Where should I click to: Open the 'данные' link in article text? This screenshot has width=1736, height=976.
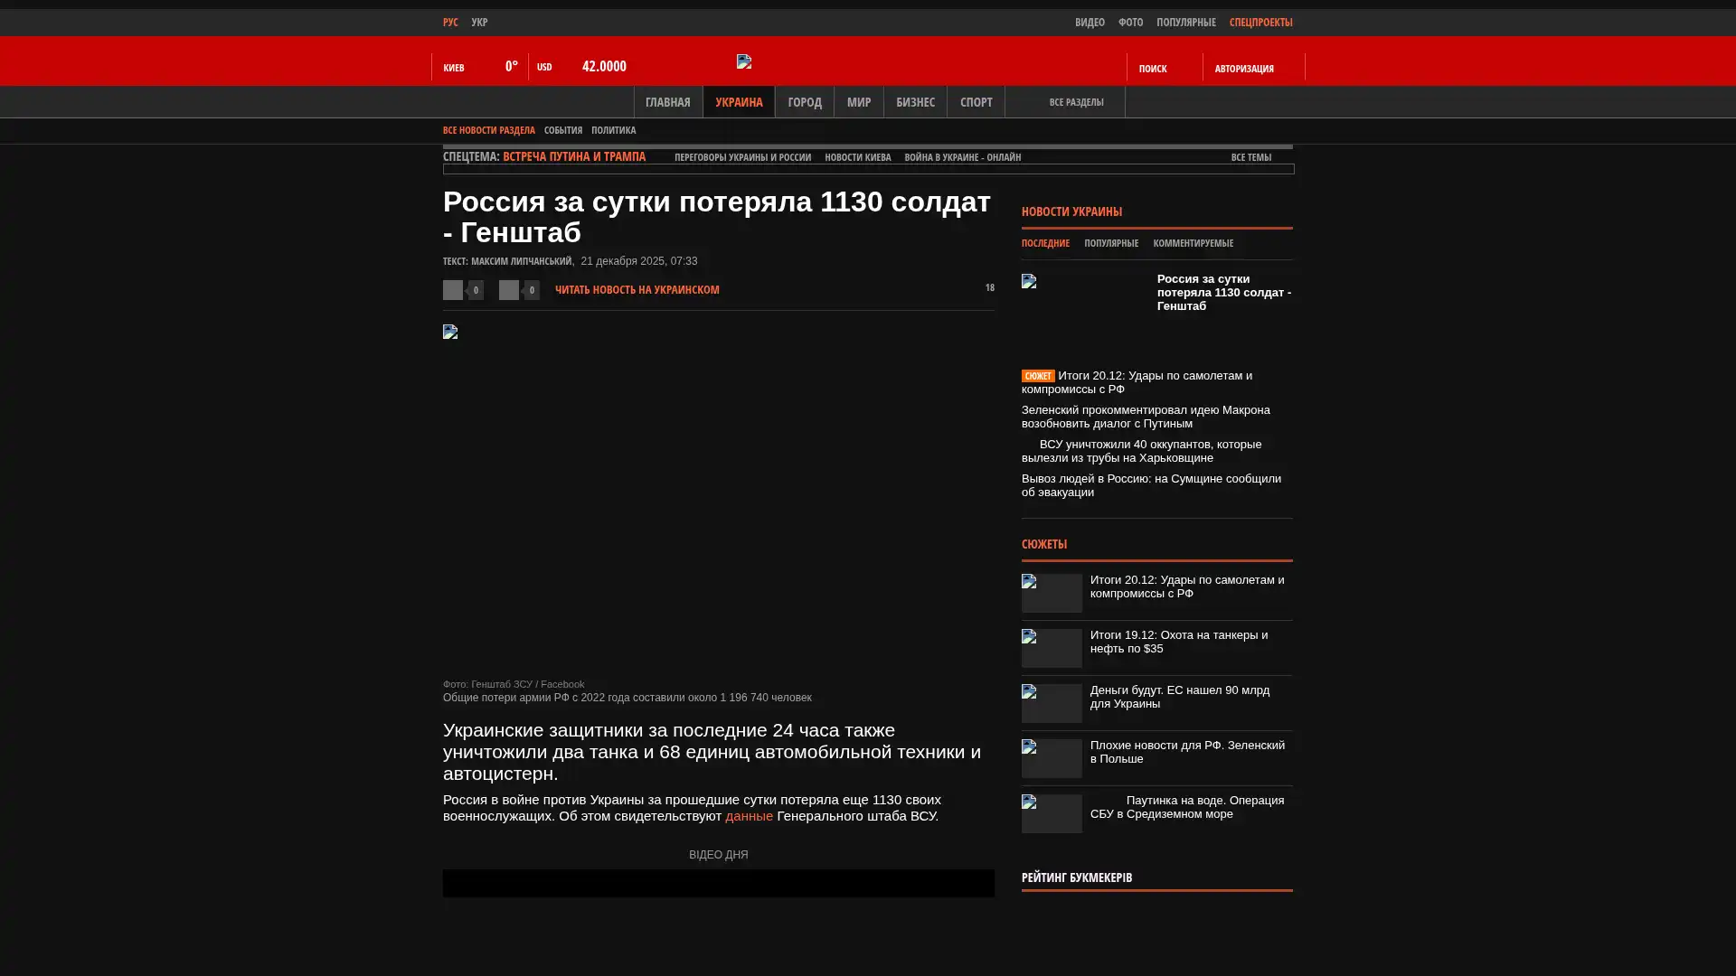pos(749,816)
